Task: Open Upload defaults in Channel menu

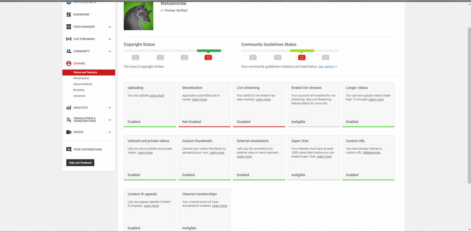Action: click(83, 84)
